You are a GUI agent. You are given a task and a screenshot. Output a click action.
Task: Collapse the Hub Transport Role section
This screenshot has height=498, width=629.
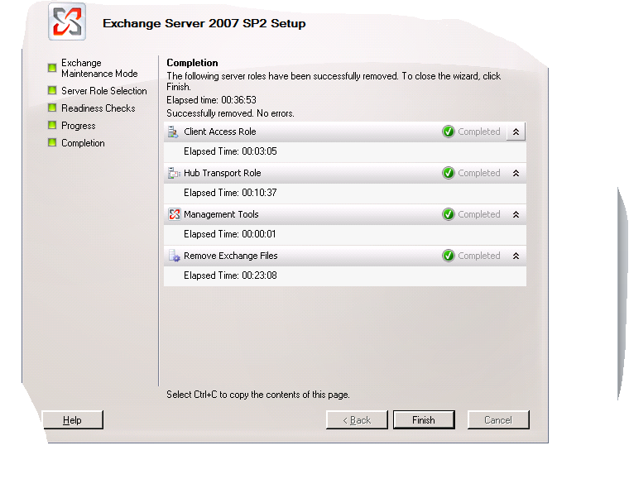(516, 173)
